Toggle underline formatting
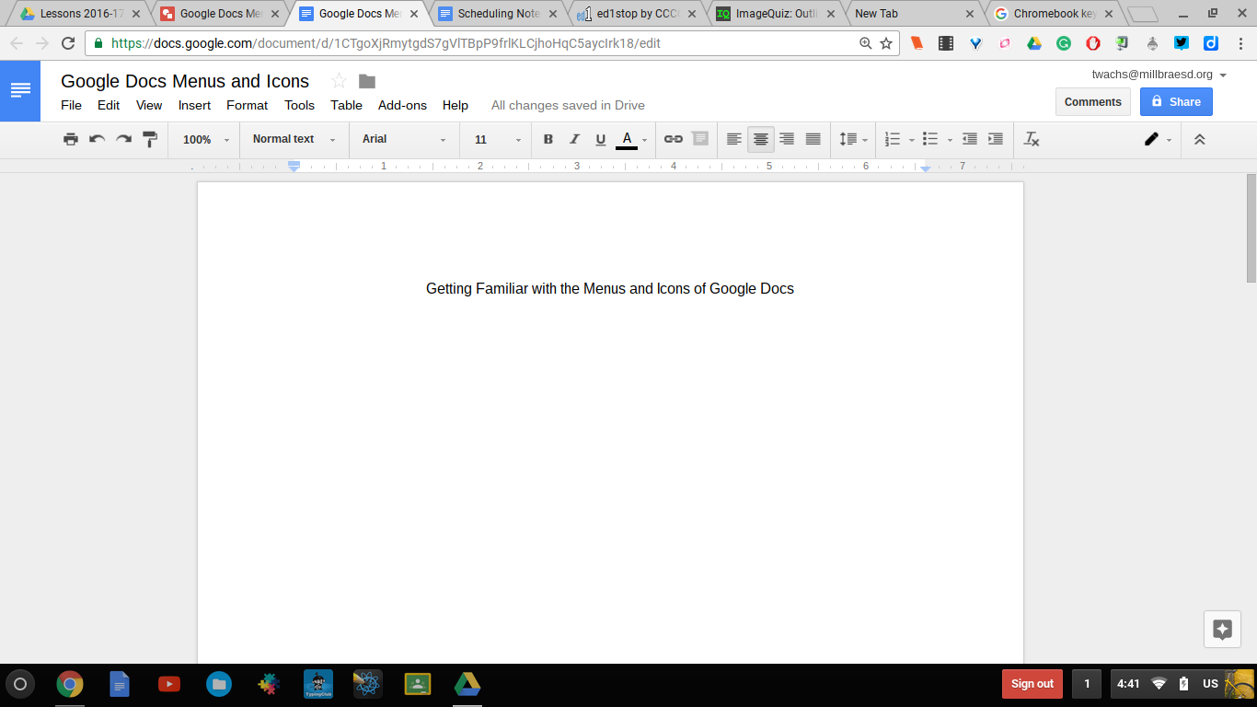 [x=601, y=139]
